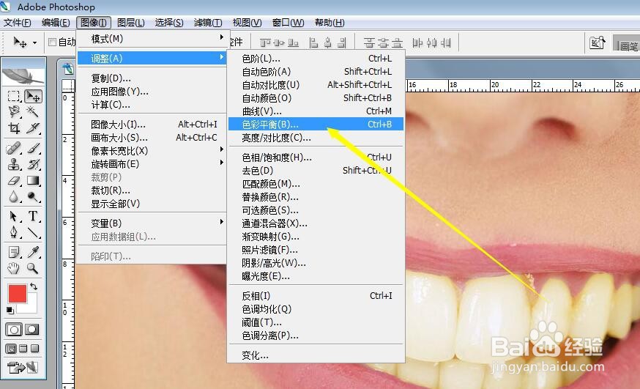Select the Blur tool

tap(14, 197)
